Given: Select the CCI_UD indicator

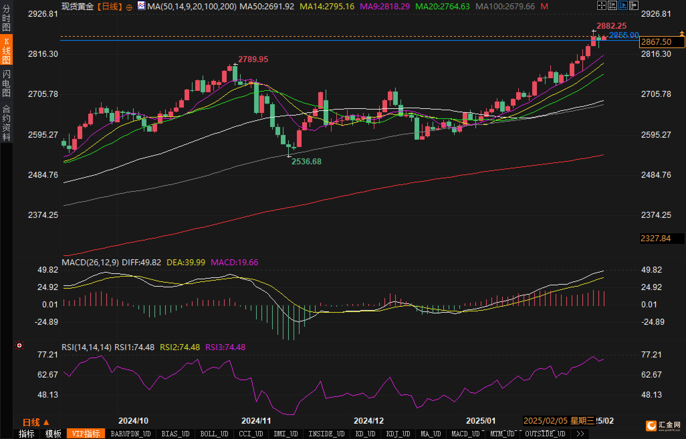Looking at the screenshot, I should click(251, 434).
